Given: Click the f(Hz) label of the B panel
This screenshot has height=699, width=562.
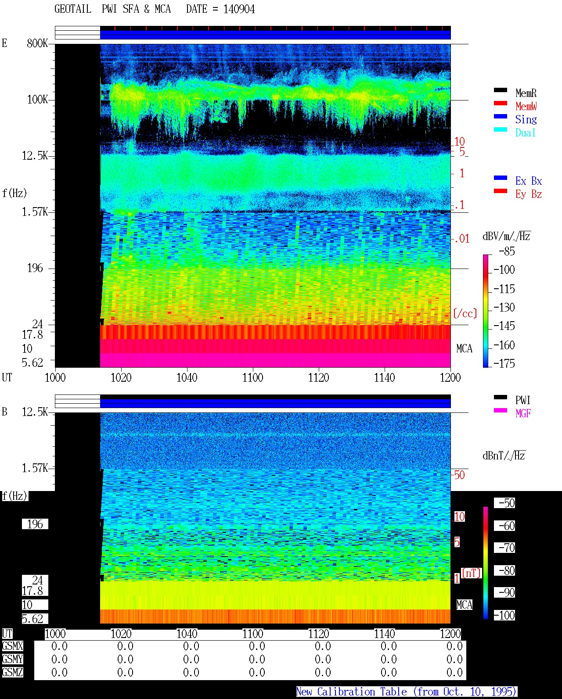Looking at the screenshot, I should [14, 496].
